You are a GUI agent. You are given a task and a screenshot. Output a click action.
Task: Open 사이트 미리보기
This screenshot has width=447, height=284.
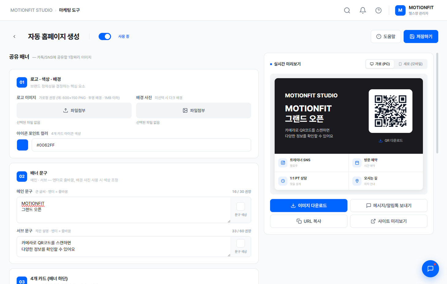click(389, 221)
